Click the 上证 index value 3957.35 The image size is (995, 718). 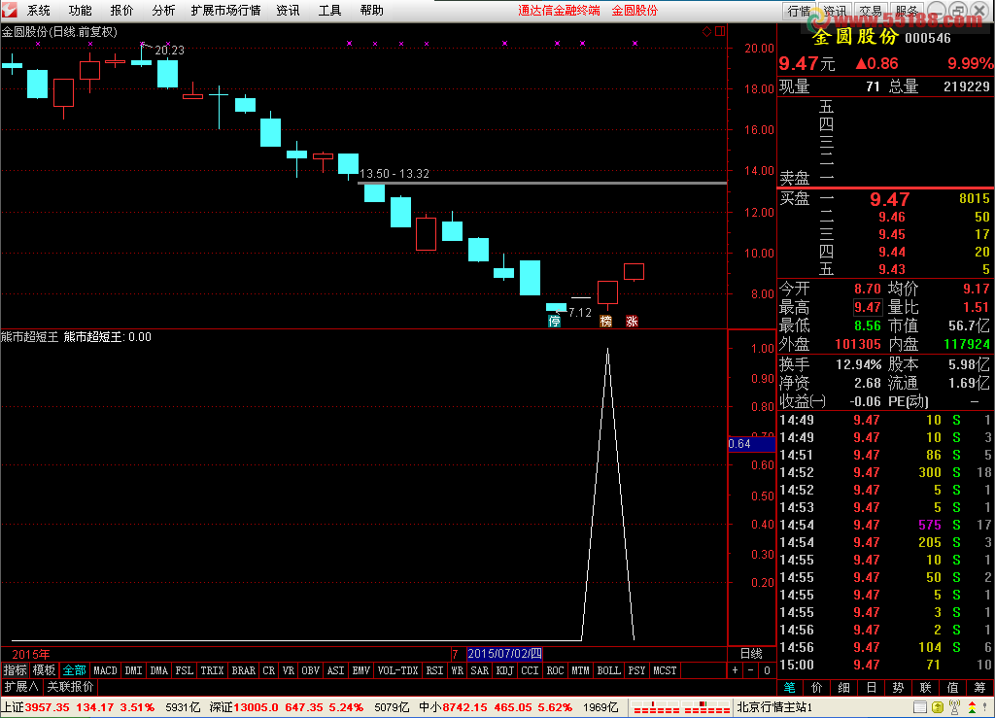tap(47, 707)
